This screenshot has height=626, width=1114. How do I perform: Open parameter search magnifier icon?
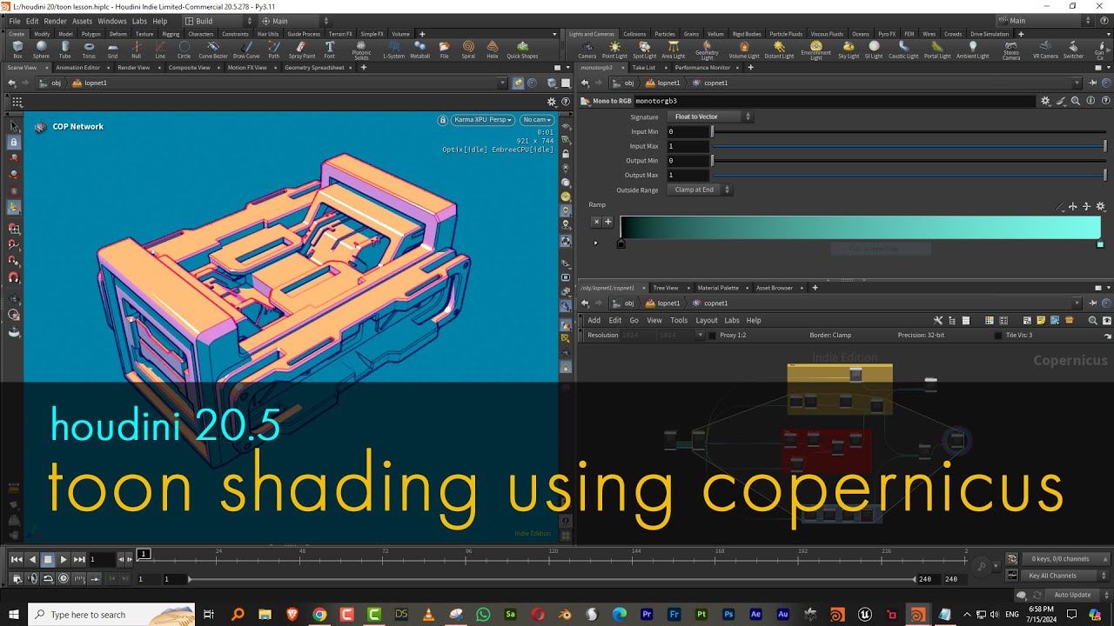point(1076,101)
